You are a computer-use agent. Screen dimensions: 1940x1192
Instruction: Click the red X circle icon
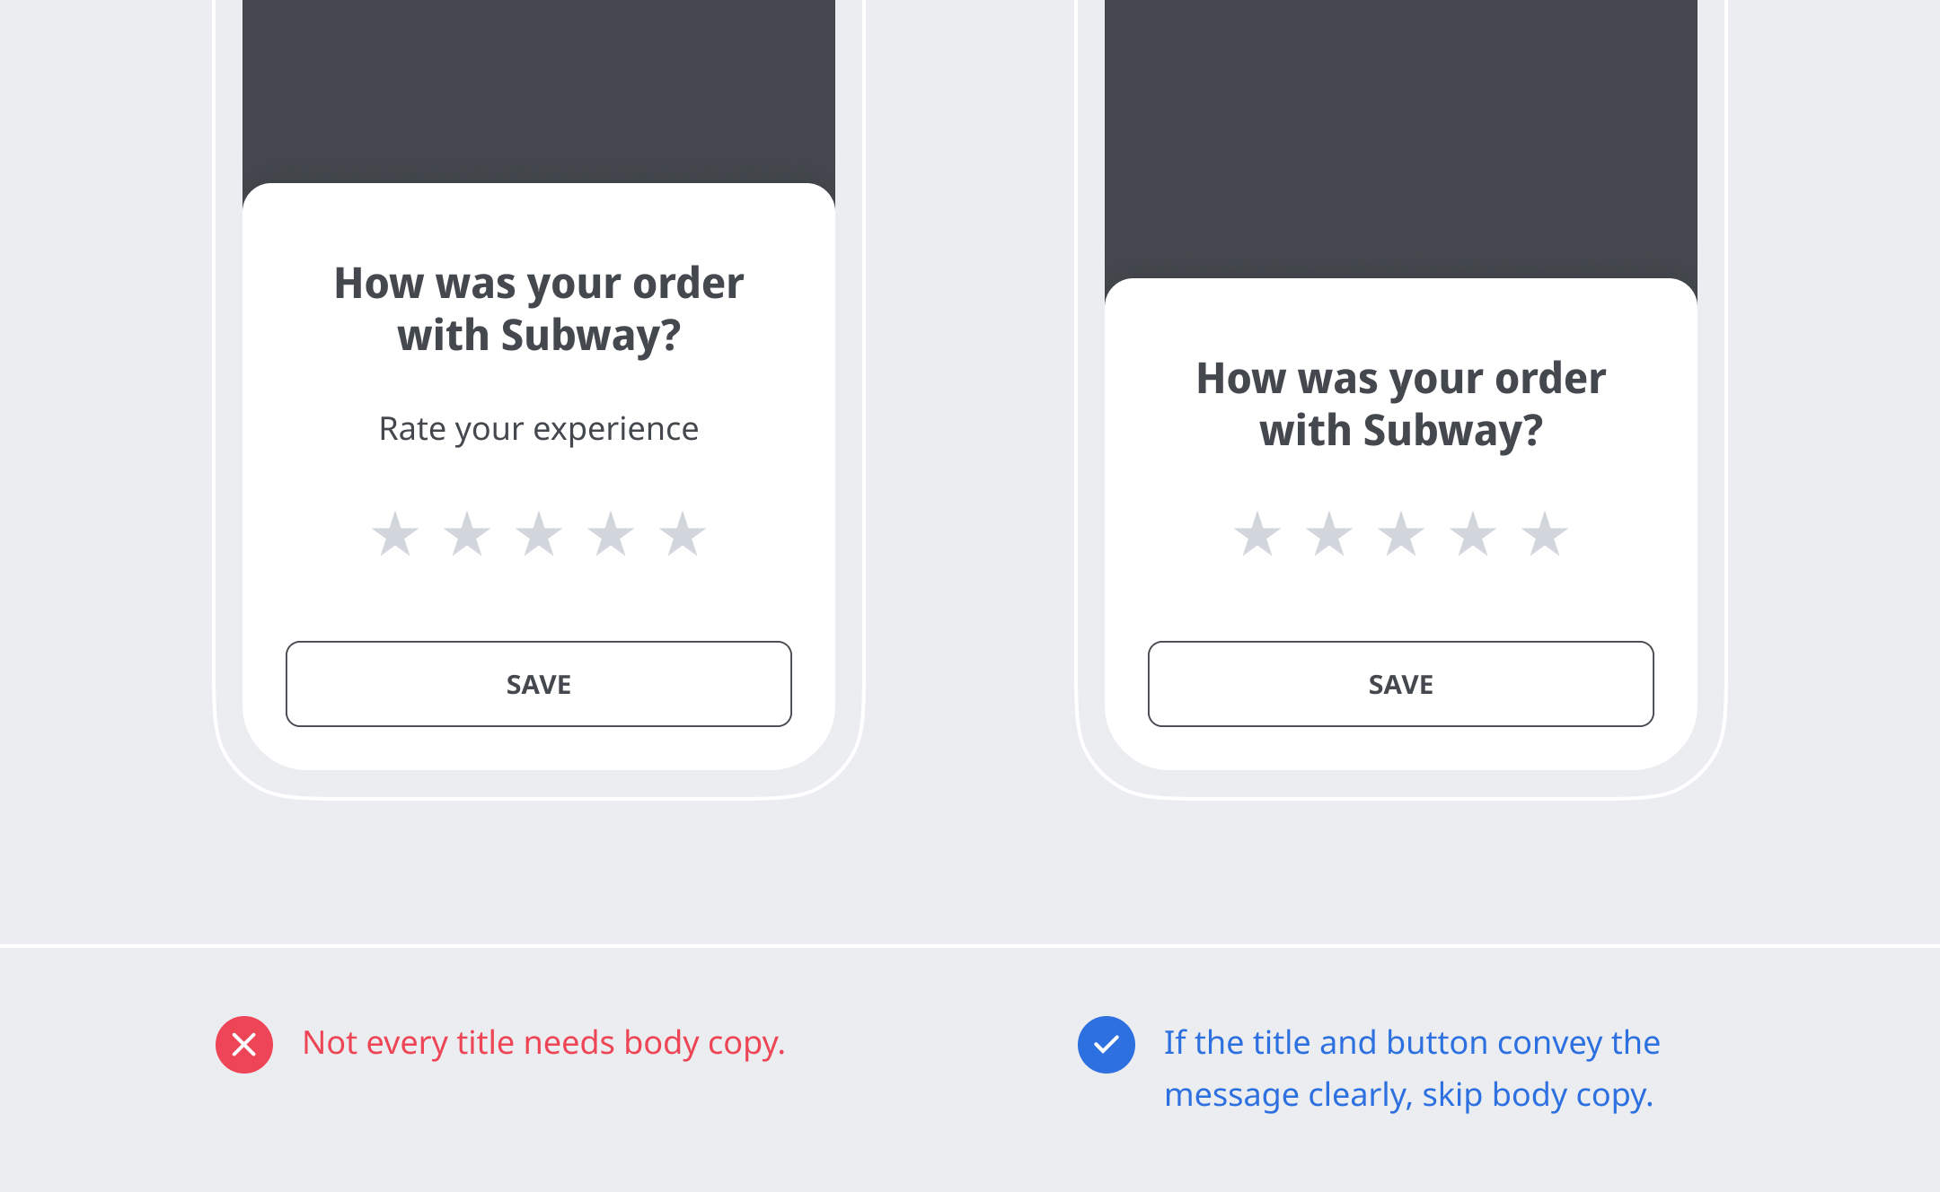click(x=244, y=1045)
